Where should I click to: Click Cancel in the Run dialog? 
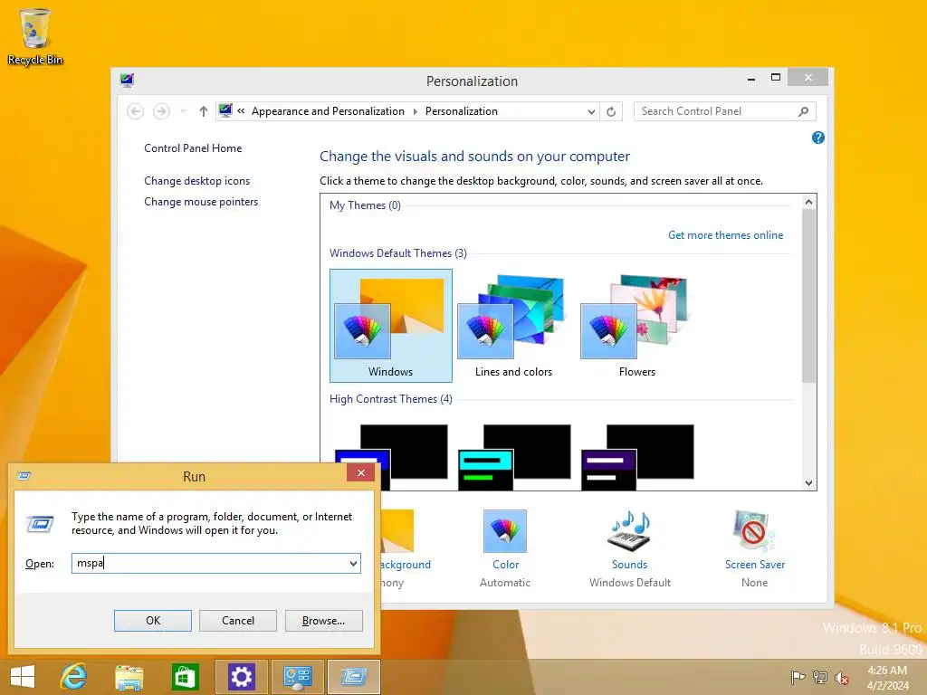[x=238, y=621]
